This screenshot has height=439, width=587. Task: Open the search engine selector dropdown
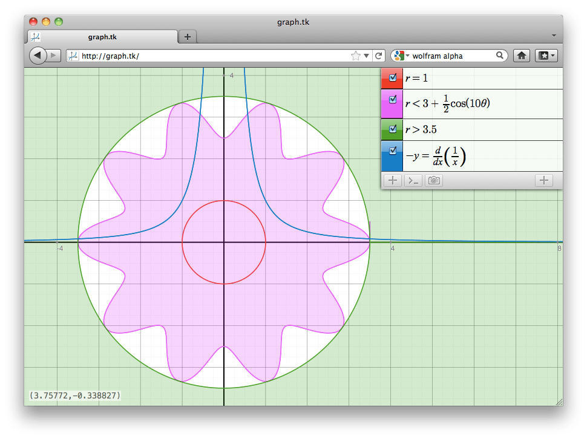[x=402, y=56]
